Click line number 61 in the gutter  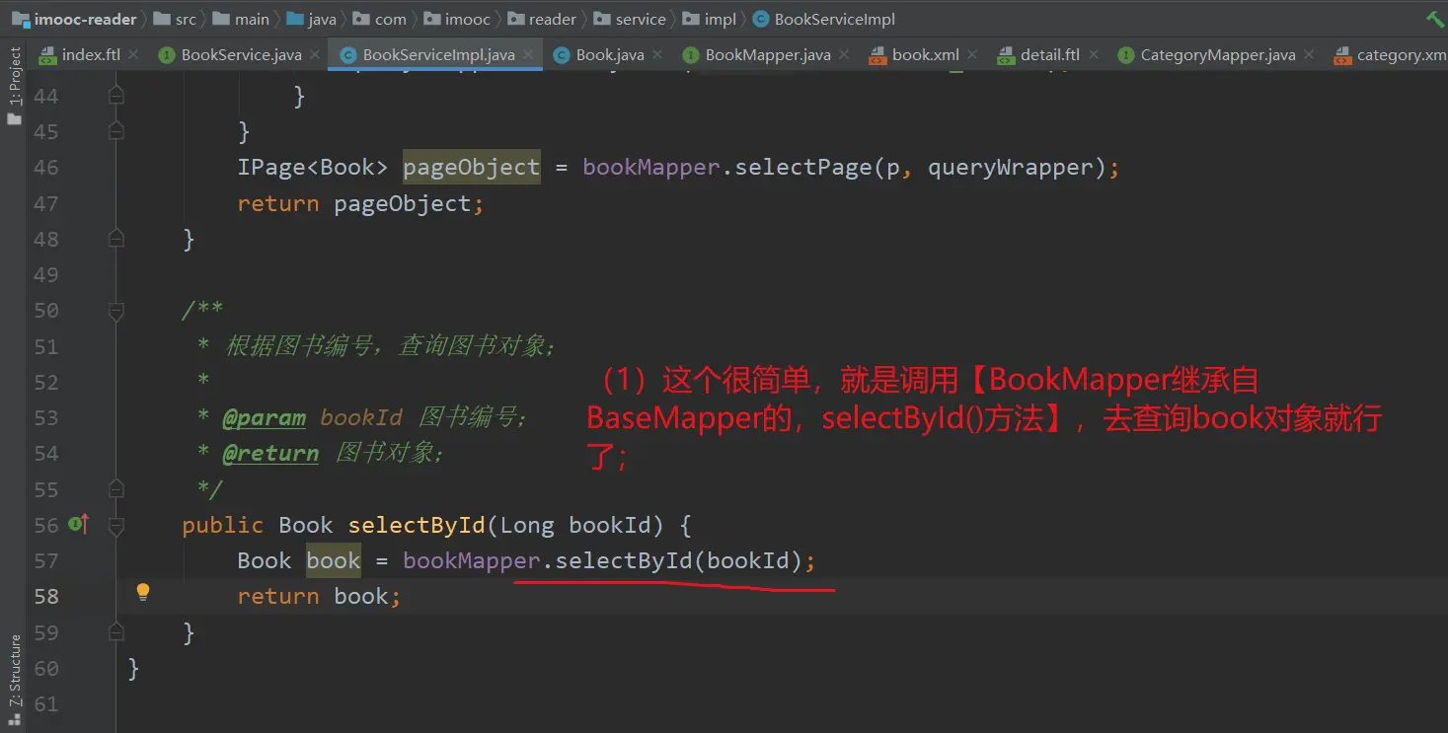click(x=46, y=704)
